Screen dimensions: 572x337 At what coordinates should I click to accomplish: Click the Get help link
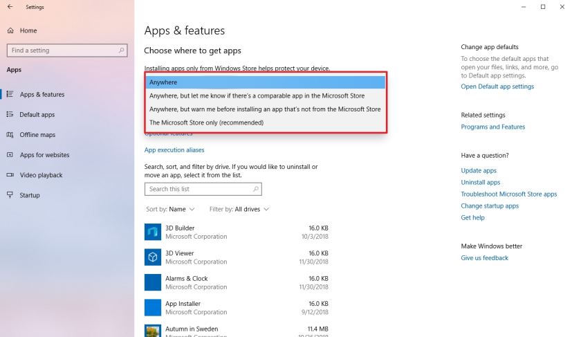click(x=473, y=217)
